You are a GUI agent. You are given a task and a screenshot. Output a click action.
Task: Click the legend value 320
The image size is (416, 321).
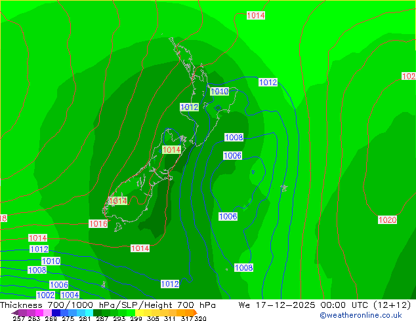tap(200, 318)
